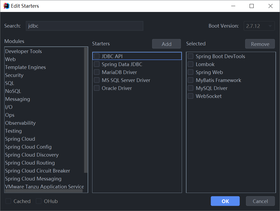
Task: Select the Spring Boot DevTools label
Action: tap(220, 56)
